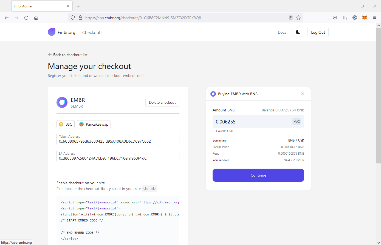Open the 1Password extension icon
This screenshot has width=381, height=245.
[355, 18]
